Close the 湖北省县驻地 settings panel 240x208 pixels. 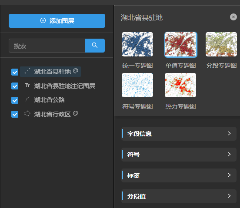(233, 17)
